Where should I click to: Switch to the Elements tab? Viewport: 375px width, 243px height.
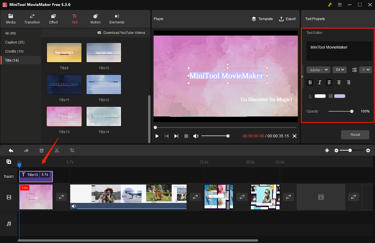click(x=117, y=19)
